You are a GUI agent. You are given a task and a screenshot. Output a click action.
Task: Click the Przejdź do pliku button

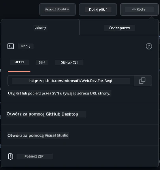(57, 9)
